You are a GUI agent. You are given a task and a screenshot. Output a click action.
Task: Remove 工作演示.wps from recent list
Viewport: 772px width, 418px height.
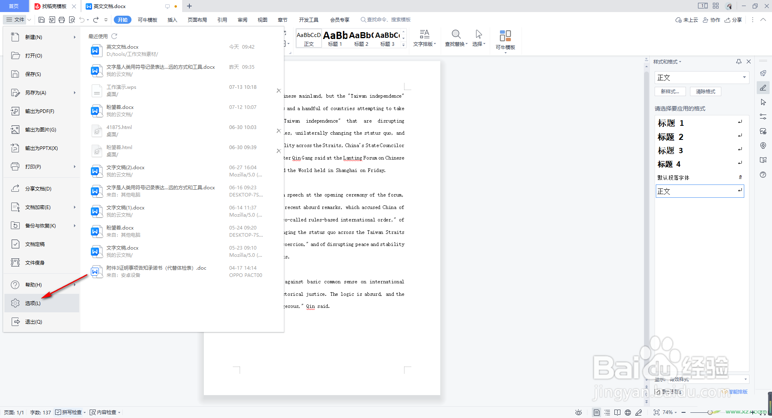[x=279, y=91]
